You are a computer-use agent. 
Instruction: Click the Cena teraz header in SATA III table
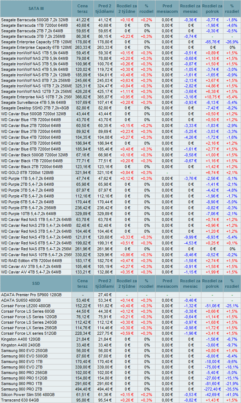point(83,8)
